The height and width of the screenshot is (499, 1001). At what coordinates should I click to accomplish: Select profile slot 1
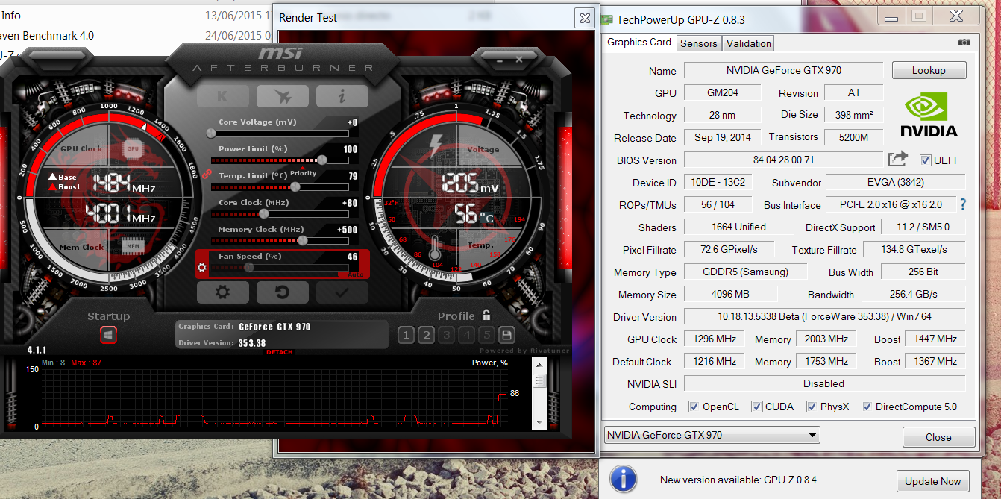(406, 335)
